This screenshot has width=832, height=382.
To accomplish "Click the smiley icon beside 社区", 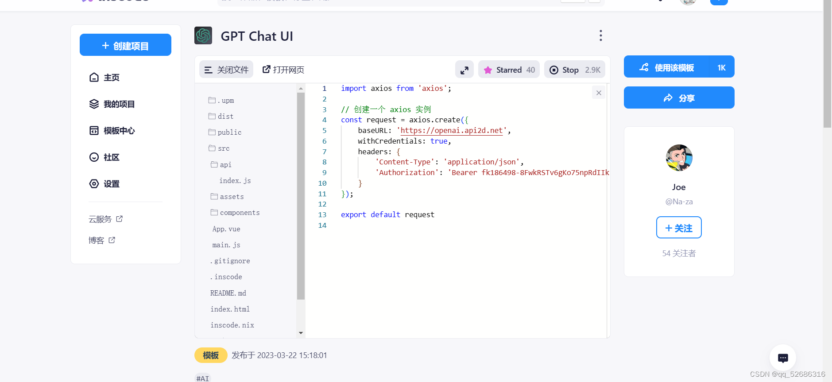I will point(94,157).
